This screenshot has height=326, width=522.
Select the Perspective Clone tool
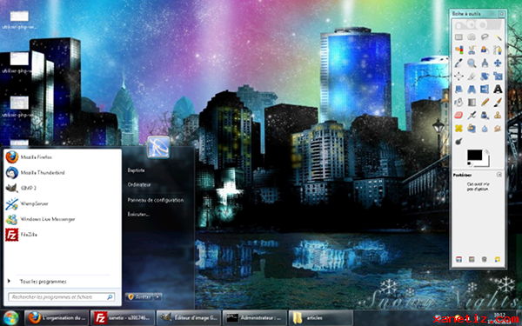click(472, 128)
